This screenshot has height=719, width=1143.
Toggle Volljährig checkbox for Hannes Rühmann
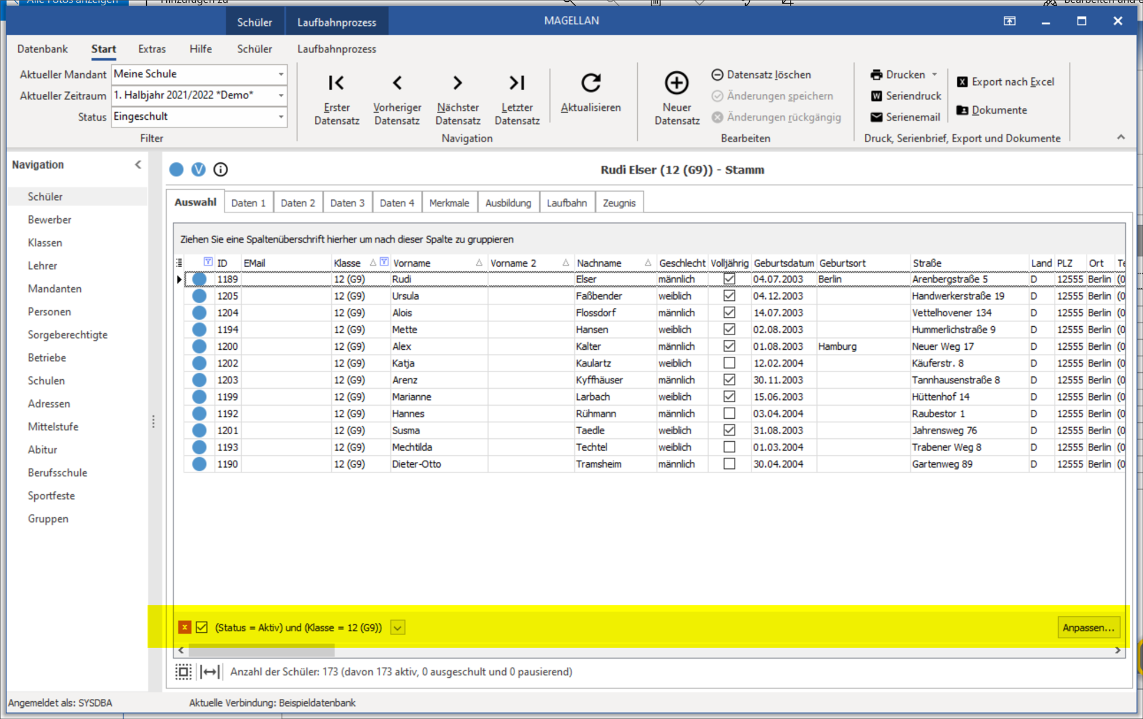tap(729, 413)
